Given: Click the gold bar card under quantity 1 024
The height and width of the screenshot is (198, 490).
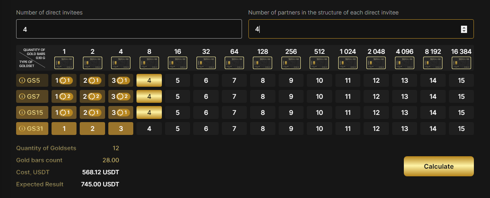Looking at the screenshot, I should coord(347,63).
